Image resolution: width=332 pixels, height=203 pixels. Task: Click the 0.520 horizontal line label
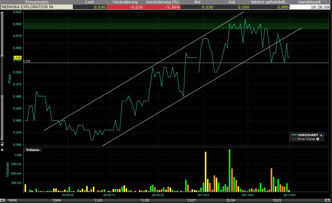click(27, 61)
